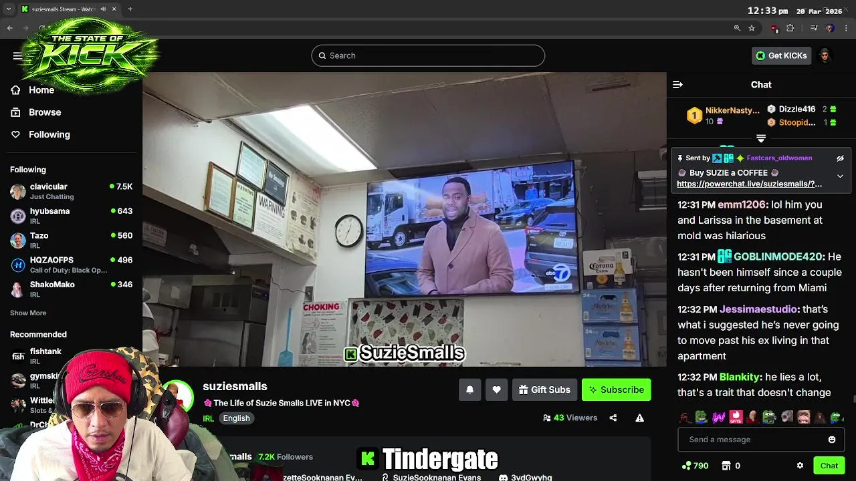This screenshot has height=481, width=856.
Task: Hide the pinned message eye icon
Action: point(840,158)
